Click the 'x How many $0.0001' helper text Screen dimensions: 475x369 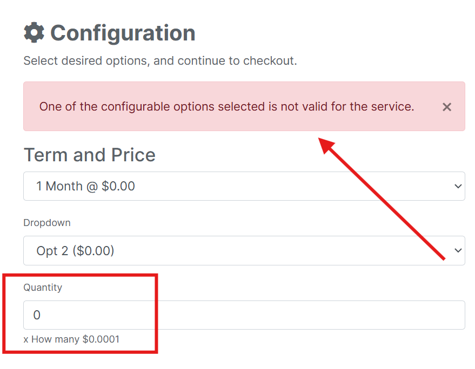click(x=71, y=339)
